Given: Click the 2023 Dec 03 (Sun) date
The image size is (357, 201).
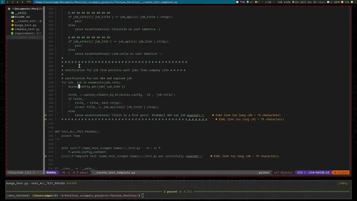Looking at the screenshot, I should (313, 2).
